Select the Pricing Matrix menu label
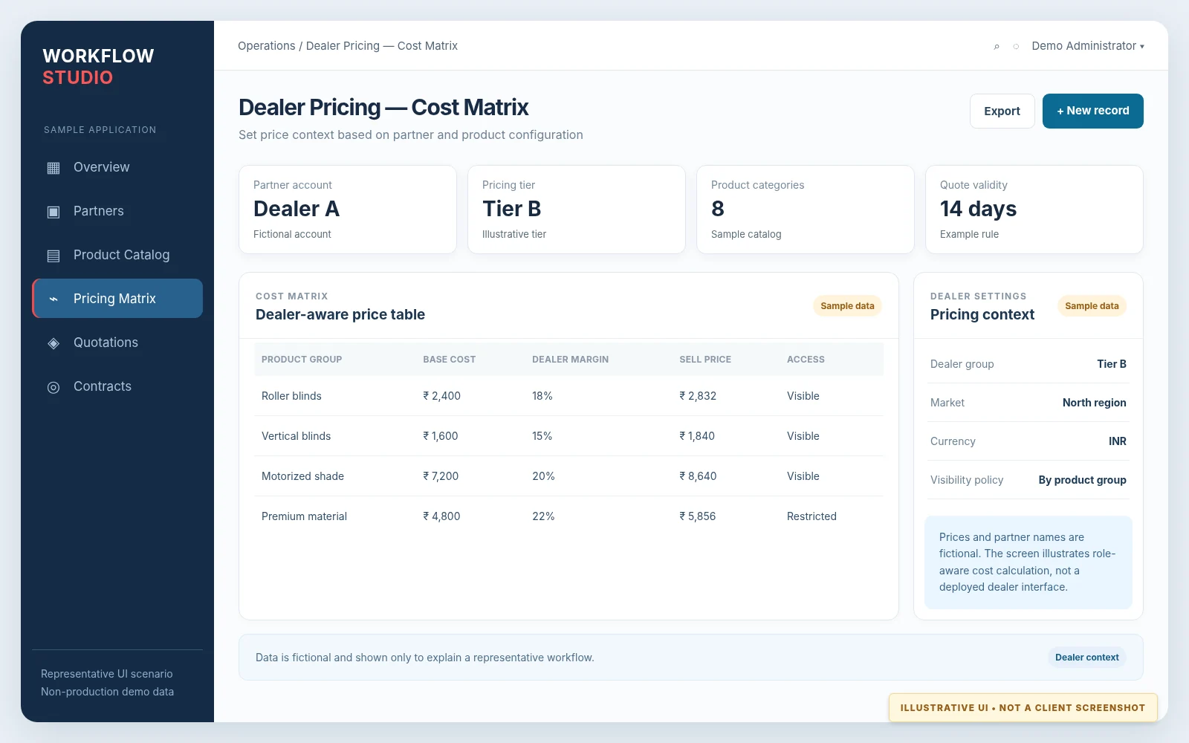 coord(114,299)
